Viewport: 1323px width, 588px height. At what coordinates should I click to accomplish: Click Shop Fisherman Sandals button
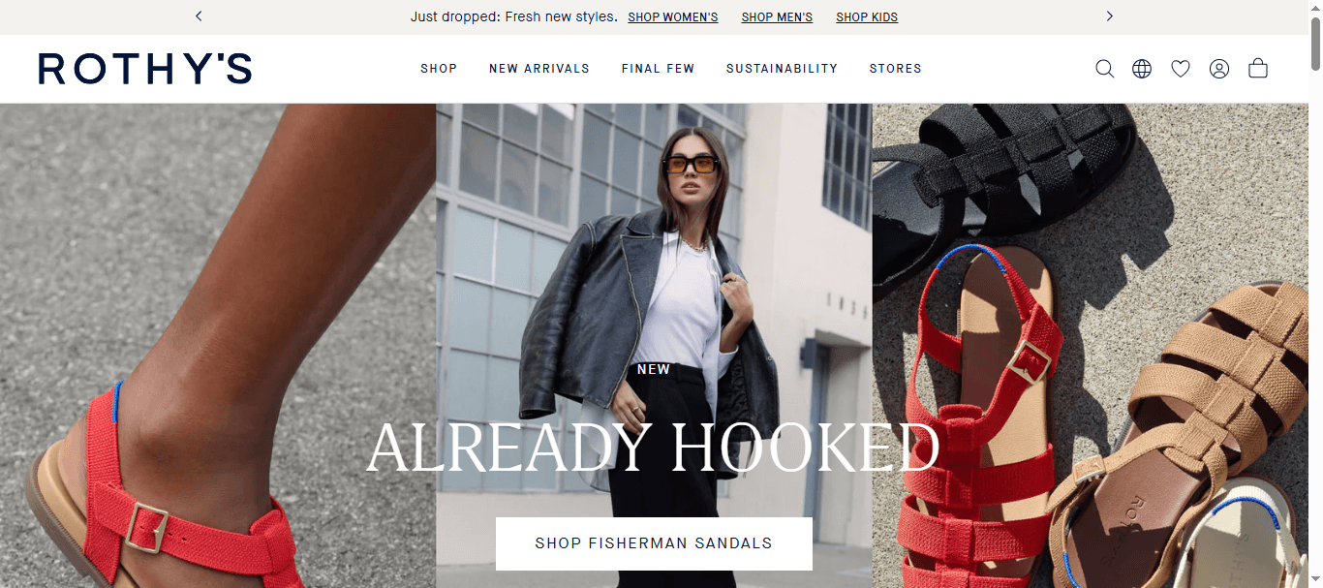point(654,543)
